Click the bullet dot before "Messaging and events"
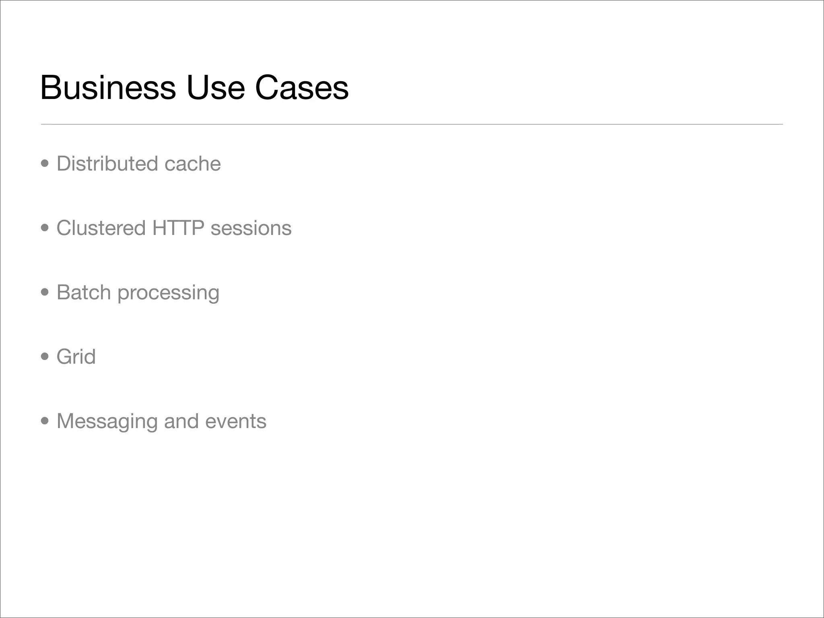The image size is (824, 618). pyautogui.click(x=45, y=421)
